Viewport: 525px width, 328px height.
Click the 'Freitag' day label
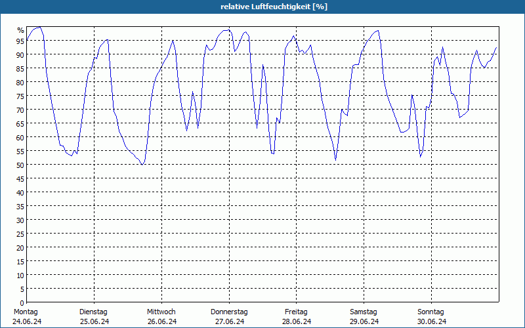pos(296,312)
